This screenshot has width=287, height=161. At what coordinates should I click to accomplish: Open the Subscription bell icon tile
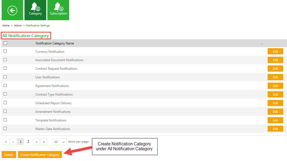58,10
